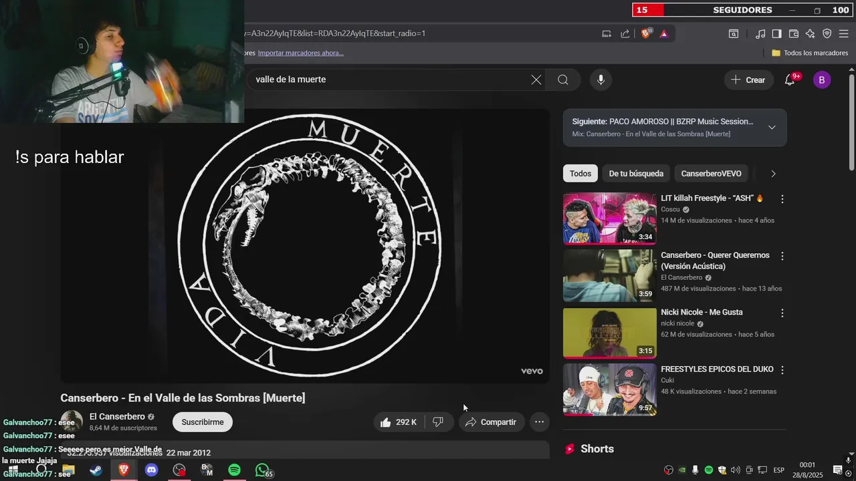Viewport: 856px width, 481px height.
Task: Click the share page icon in address bar
Action: click(625, 33)
